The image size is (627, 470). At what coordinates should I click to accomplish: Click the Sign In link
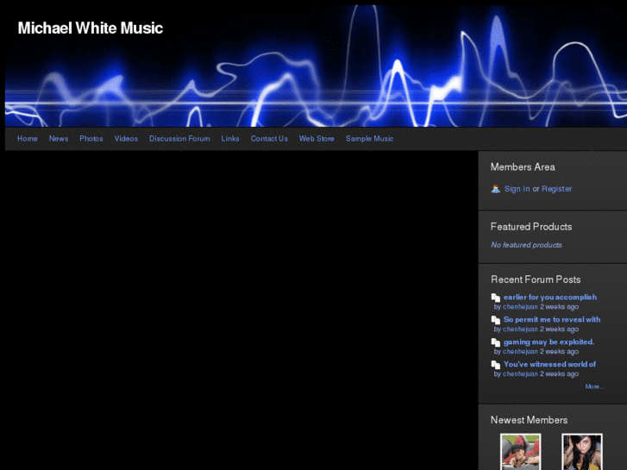click(517, 189)
